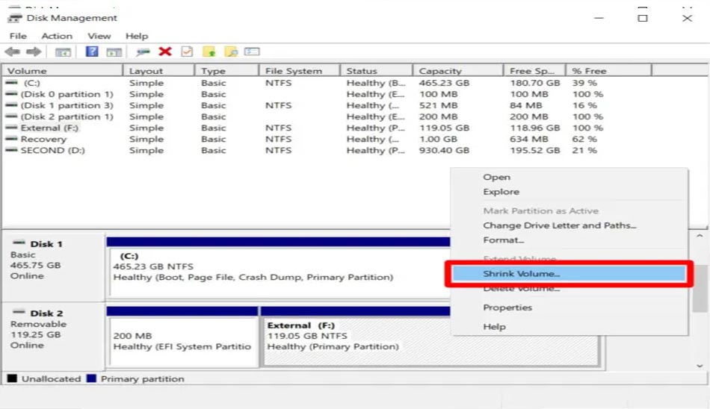Click the blue Help question mark icon
710x409 pixels.
pos(92,51)
